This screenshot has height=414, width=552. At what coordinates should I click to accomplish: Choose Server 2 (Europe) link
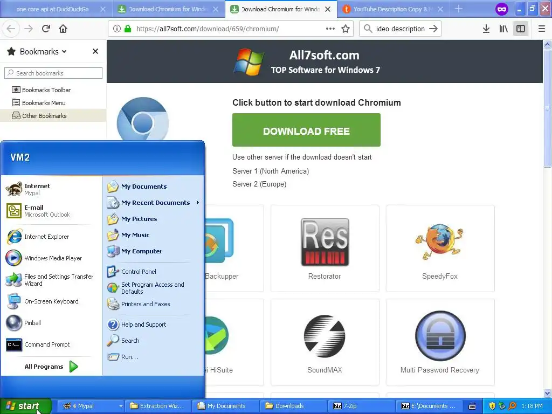click(259, 184)
